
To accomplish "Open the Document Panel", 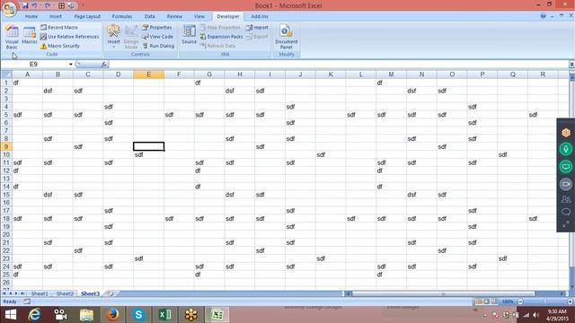I will click(286, 37).
